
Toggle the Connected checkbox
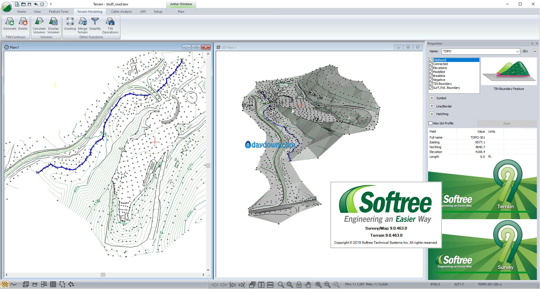431,64
